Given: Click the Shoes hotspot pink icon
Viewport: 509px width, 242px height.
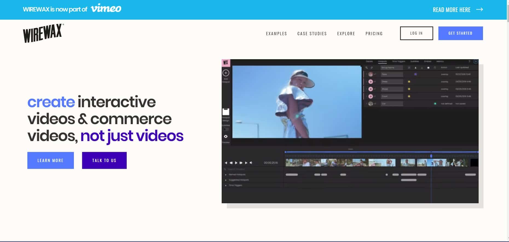Looking at the screenshot, I should (371, 89).
